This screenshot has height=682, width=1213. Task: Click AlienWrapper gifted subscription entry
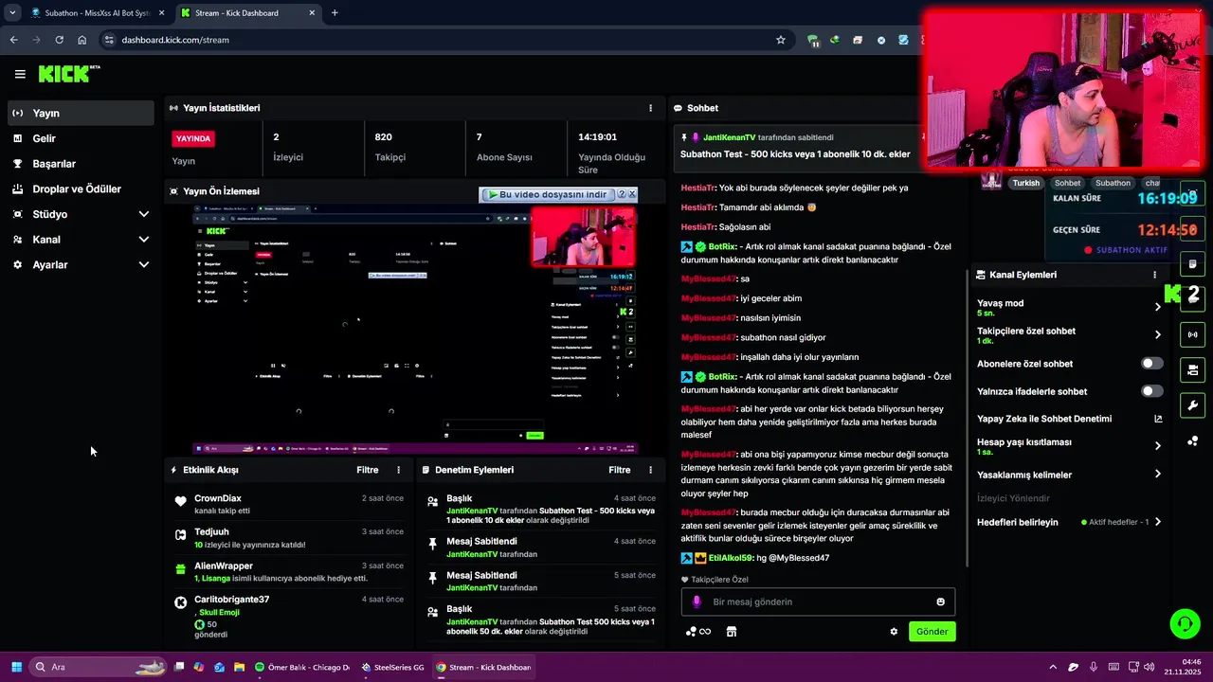click(x=289, y=571)
